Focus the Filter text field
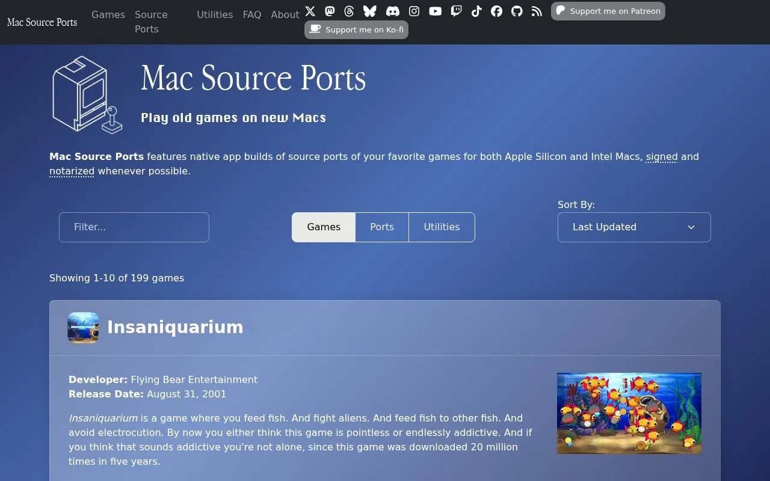 (x=134, y=227)
